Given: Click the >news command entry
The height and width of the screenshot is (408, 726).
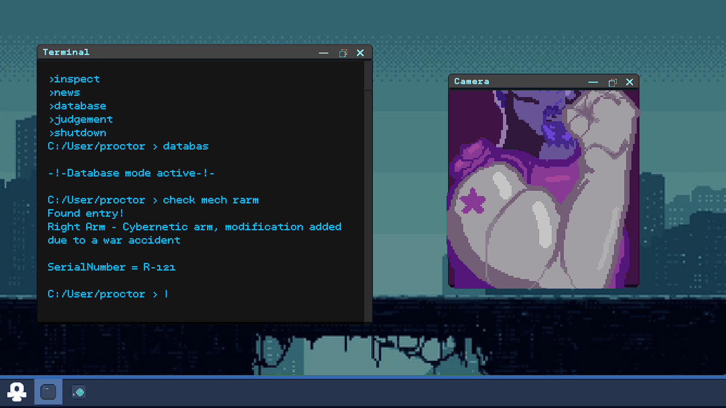Looking at the screenshot, I should (x=65, y=93).
